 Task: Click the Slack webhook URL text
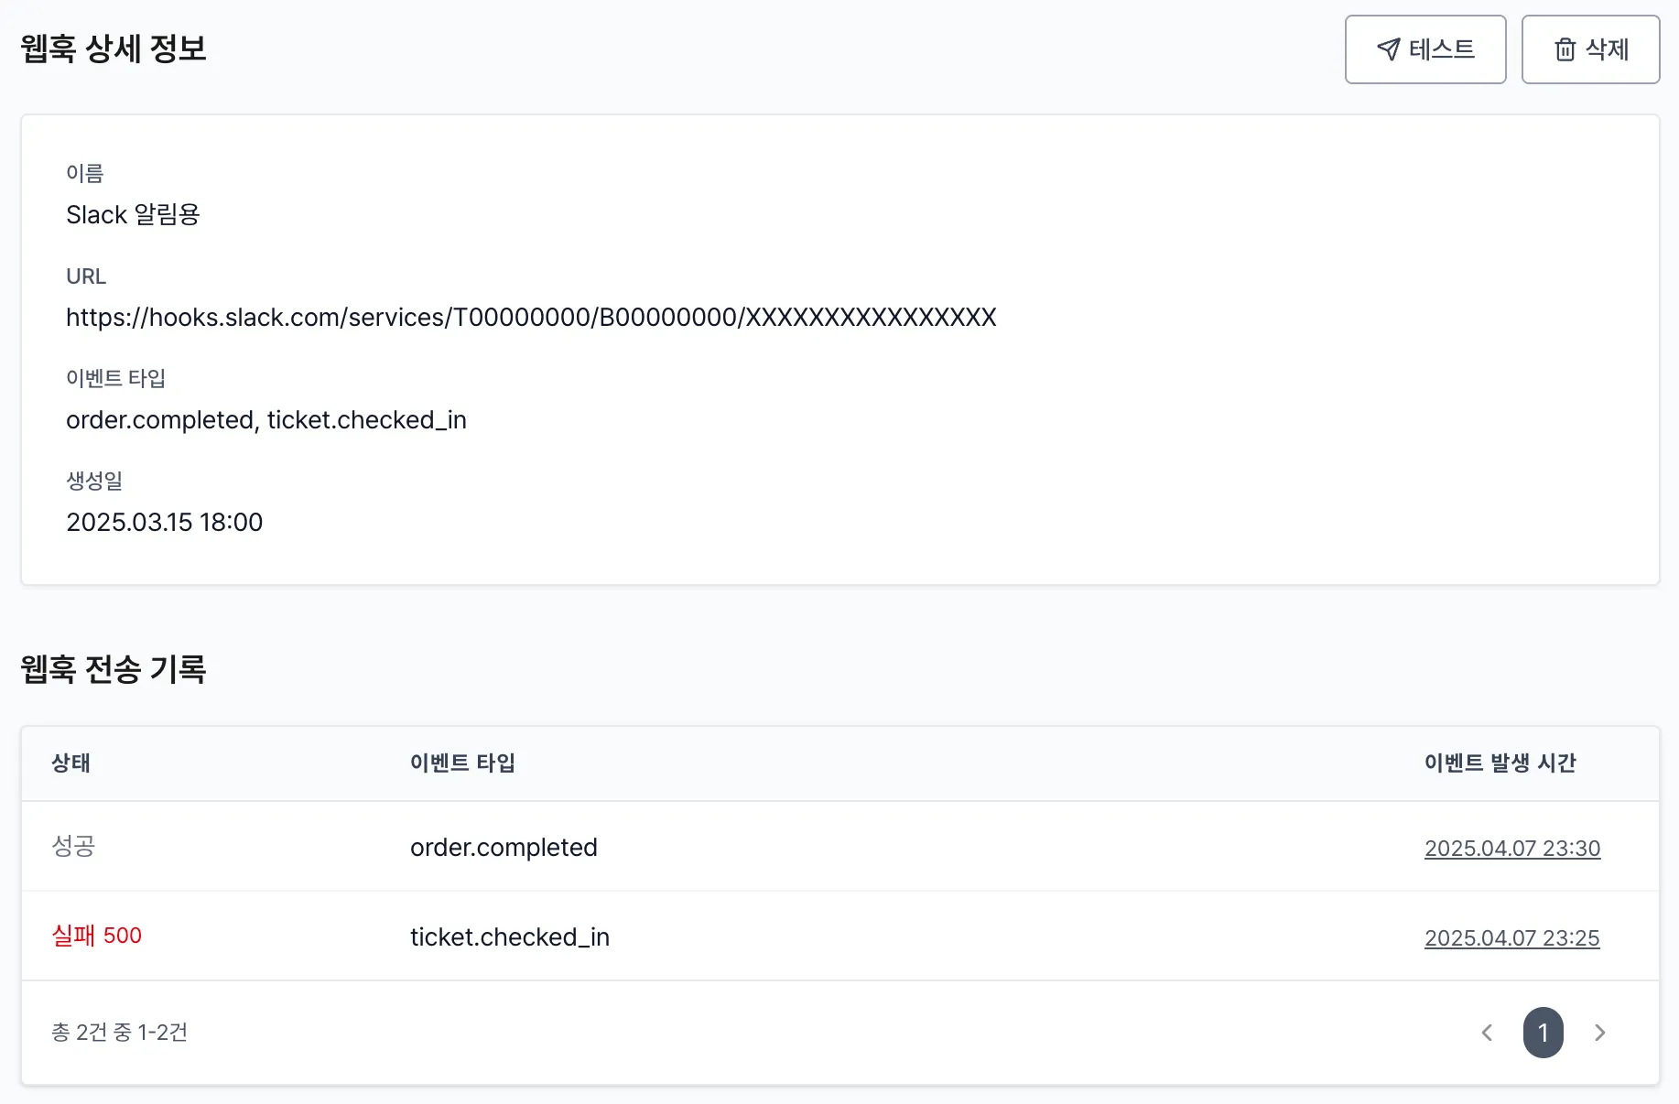click(531, 317)
